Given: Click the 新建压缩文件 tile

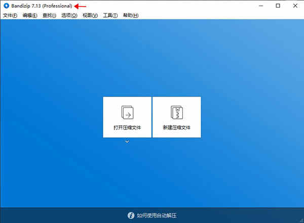Looking at the screenshot, I should [177, 117].
